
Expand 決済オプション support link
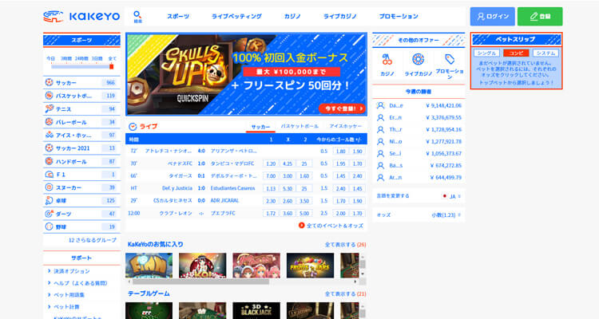[71, 271]
